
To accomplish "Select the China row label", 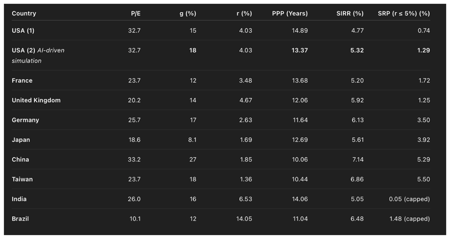I will [x=20, y=160].
